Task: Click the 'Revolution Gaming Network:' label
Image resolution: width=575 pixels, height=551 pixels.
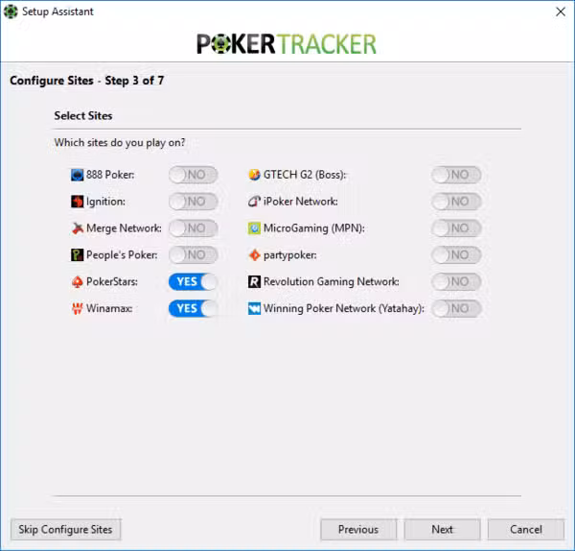Action: point(332,282)
